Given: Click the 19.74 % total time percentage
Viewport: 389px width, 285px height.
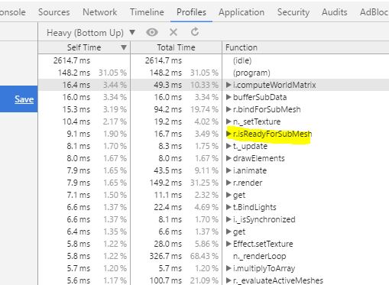Looking at the screenshot, I should (x=204, y=109).
